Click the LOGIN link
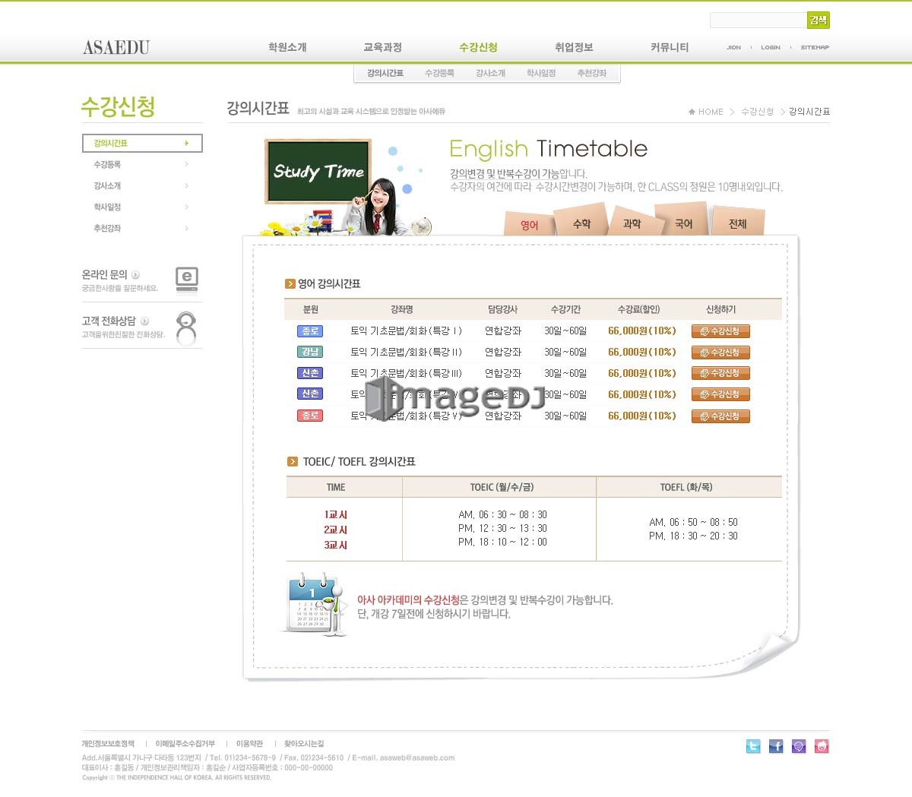The image size is (912, 797). (771, 47)
